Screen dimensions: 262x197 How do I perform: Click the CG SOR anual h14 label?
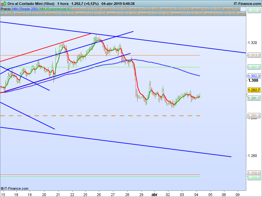point(194,9)
